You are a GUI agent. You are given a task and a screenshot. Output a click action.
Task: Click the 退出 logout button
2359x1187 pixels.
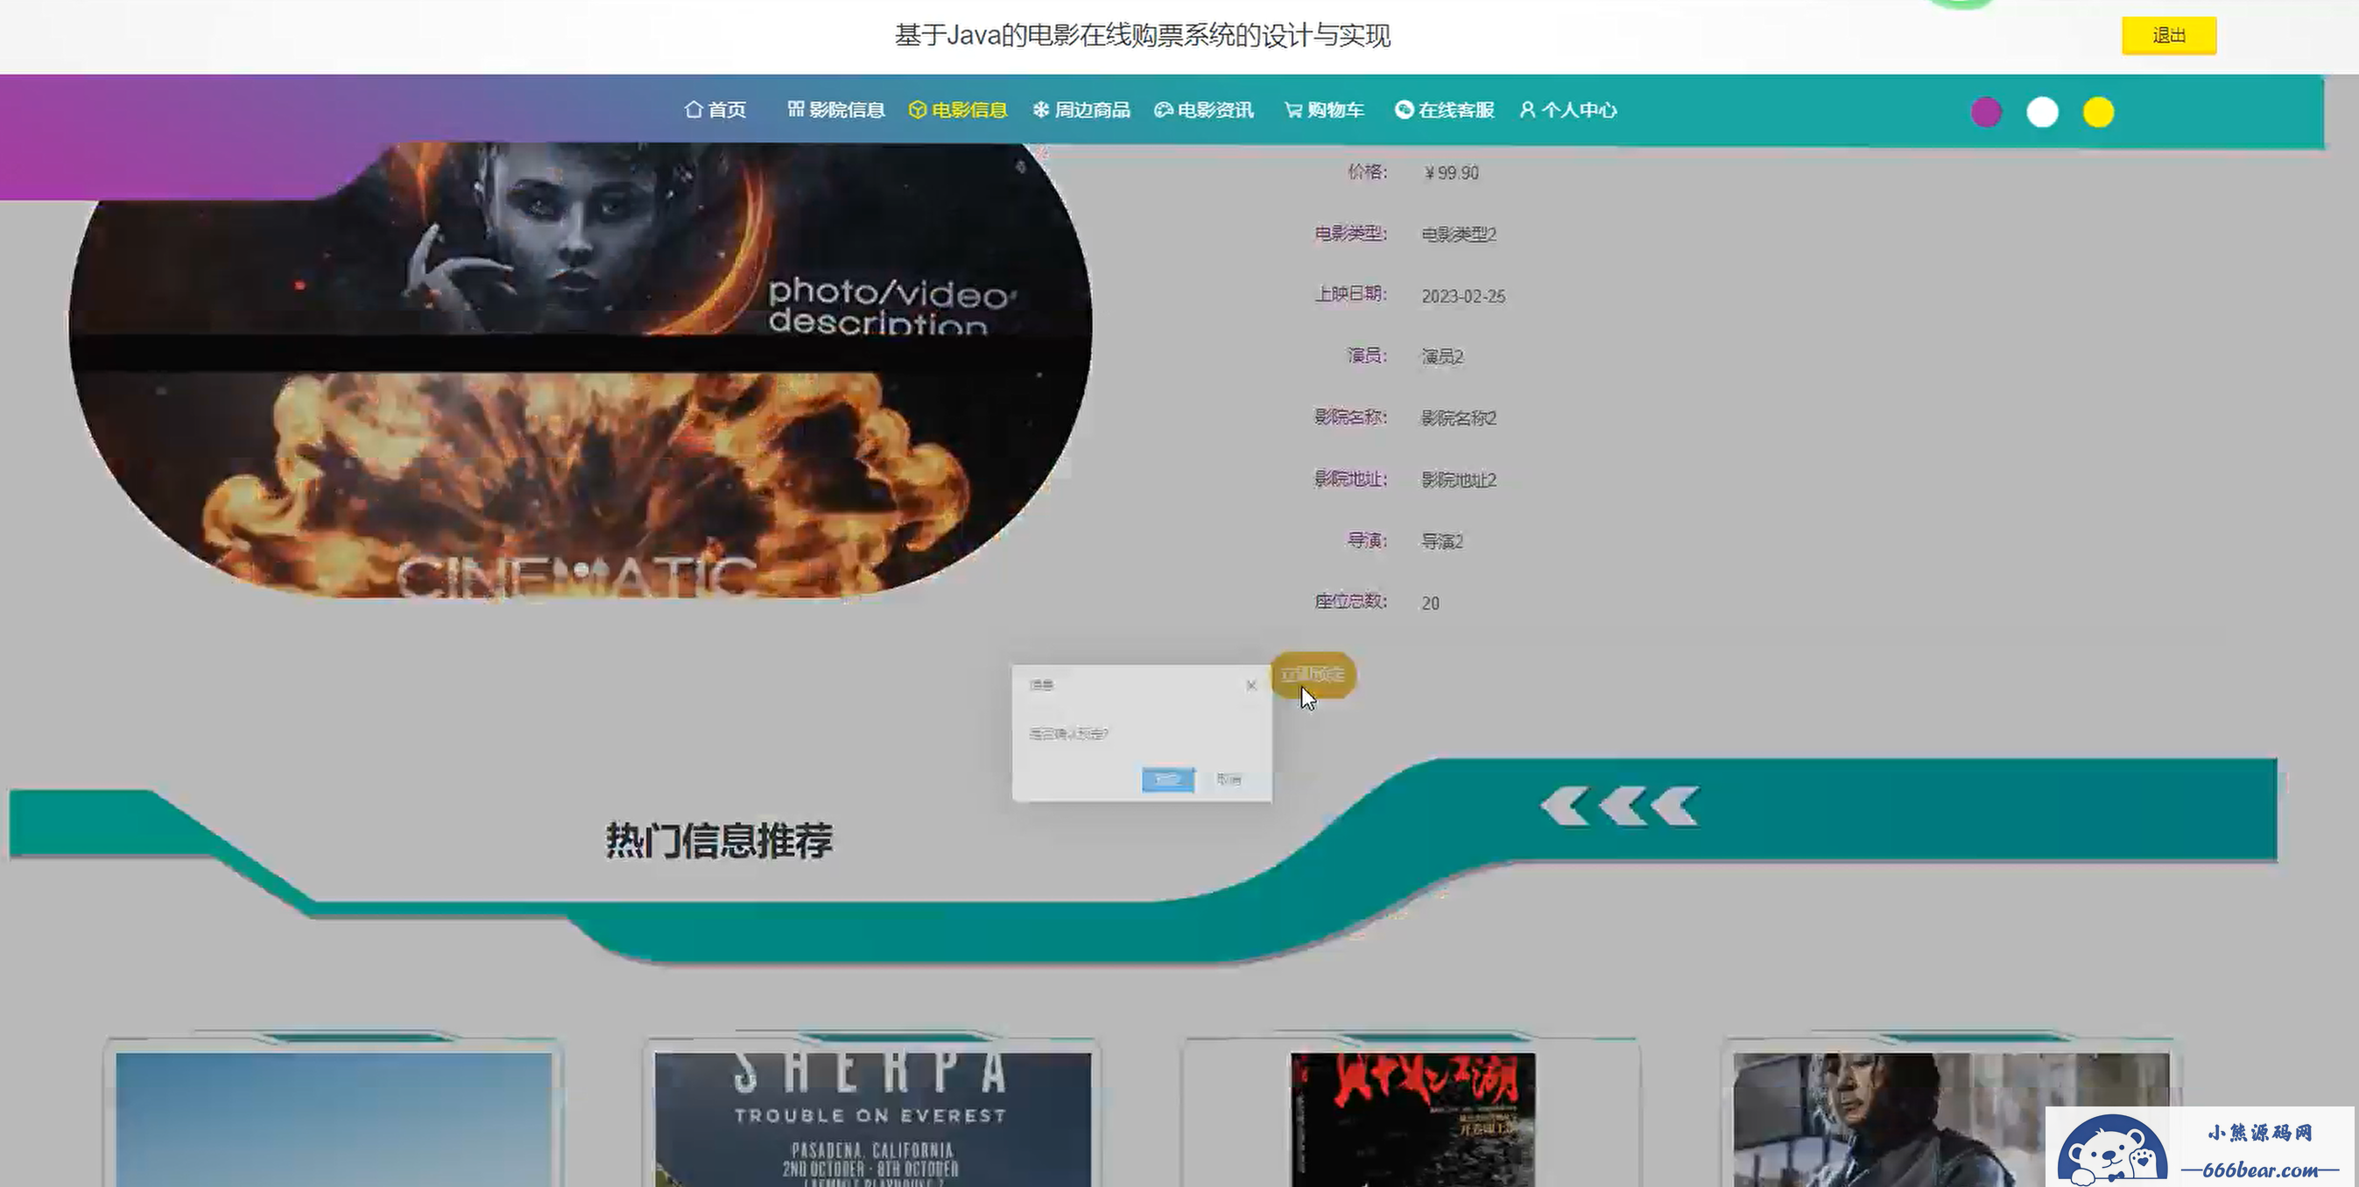pyautogui.click(x=2168, y=36)
